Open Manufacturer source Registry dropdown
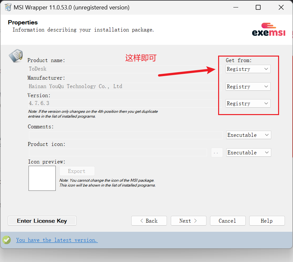The height and width of the screenshot is (262, 293). (248, 86)
